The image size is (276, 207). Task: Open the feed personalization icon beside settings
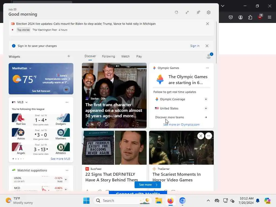198,12
